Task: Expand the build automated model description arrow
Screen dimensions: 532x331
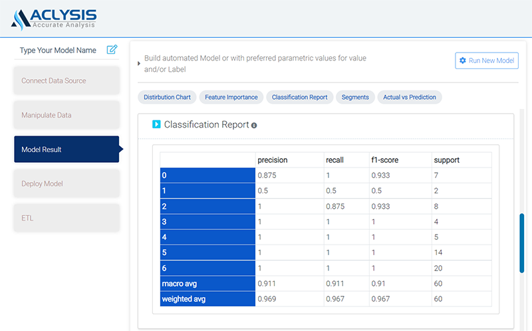Action: click(x=138, y=64)
